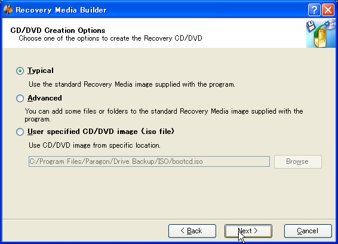This screenshot has width=338, height=244.
Task: Proceed with the Next button
Action: click(x=248, y=231)
